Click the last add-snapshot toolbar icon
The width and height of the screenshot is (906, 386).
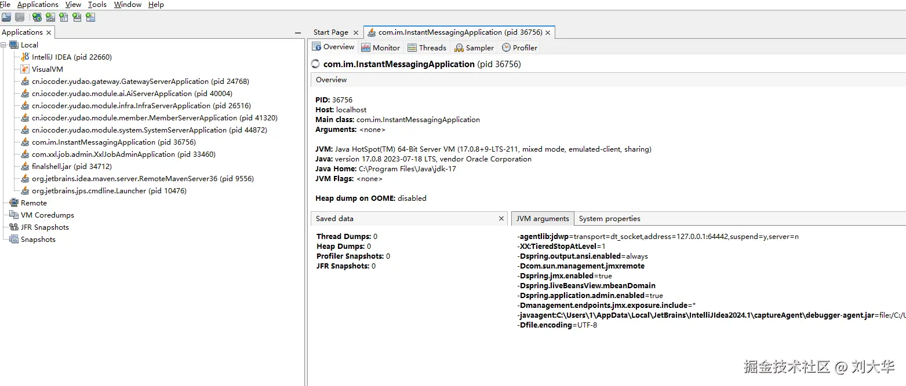pos(90,17)
